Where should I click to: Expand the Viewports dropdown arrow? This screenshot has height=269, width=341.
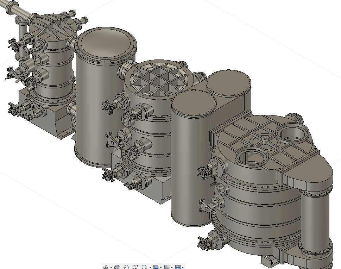(183, 267)
